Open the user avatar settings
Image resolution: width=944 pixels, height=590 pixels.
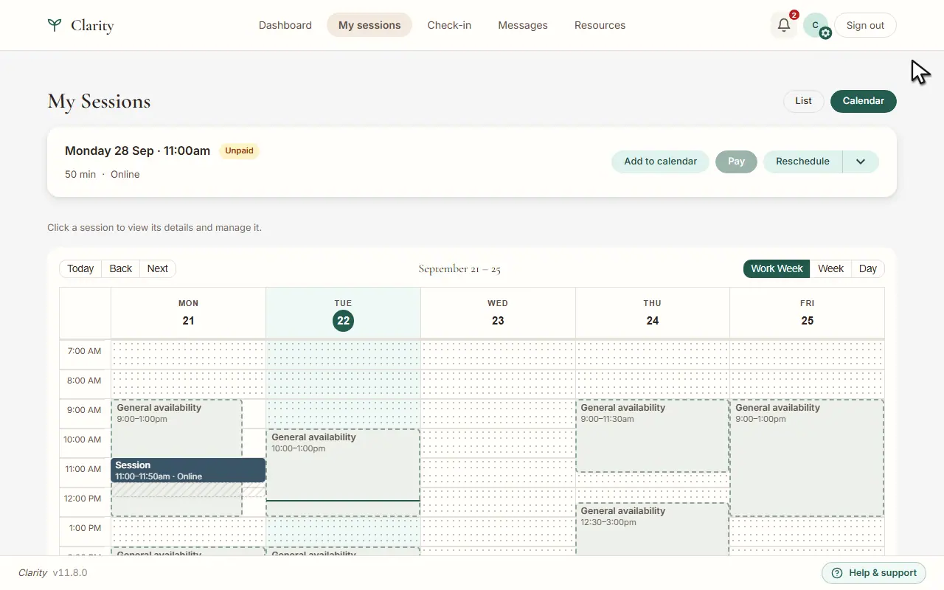[816, 25]
